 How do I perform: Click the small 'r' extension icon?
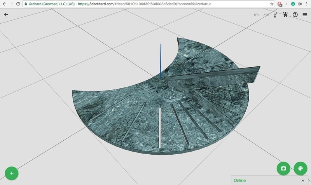286,4
